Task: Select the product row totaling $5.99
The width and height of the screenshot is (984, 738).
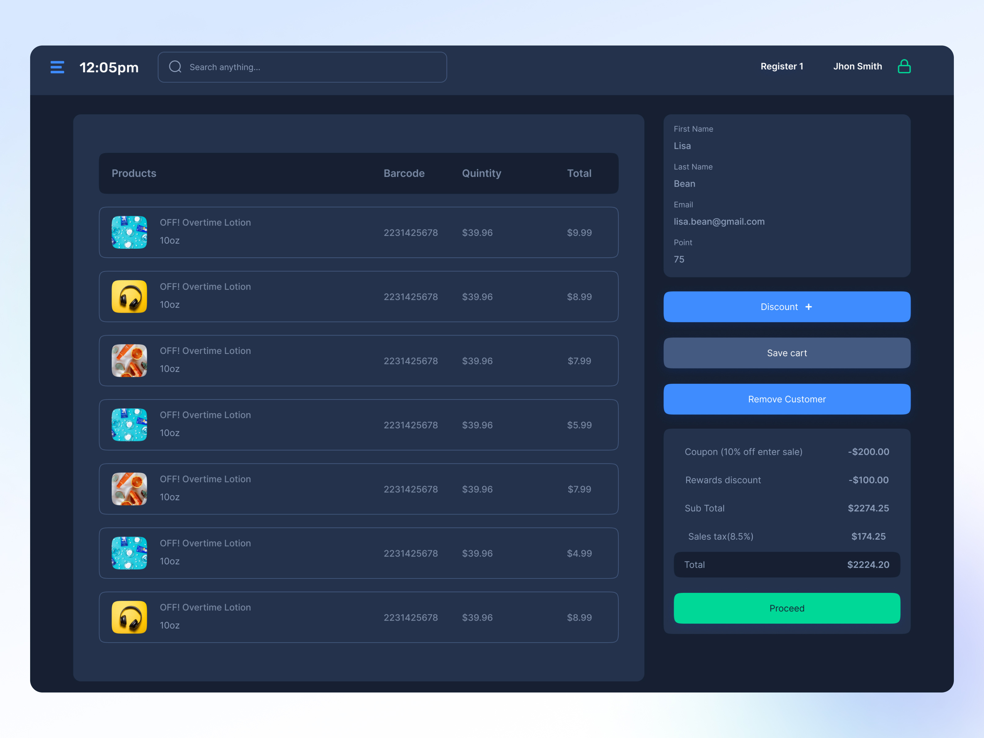Action: [x=358, y=425]
